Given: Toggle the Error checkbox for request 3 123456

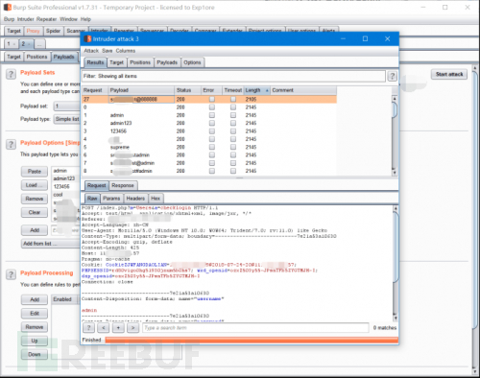Looking at the screenshot, I should click(x=212, y=131).
